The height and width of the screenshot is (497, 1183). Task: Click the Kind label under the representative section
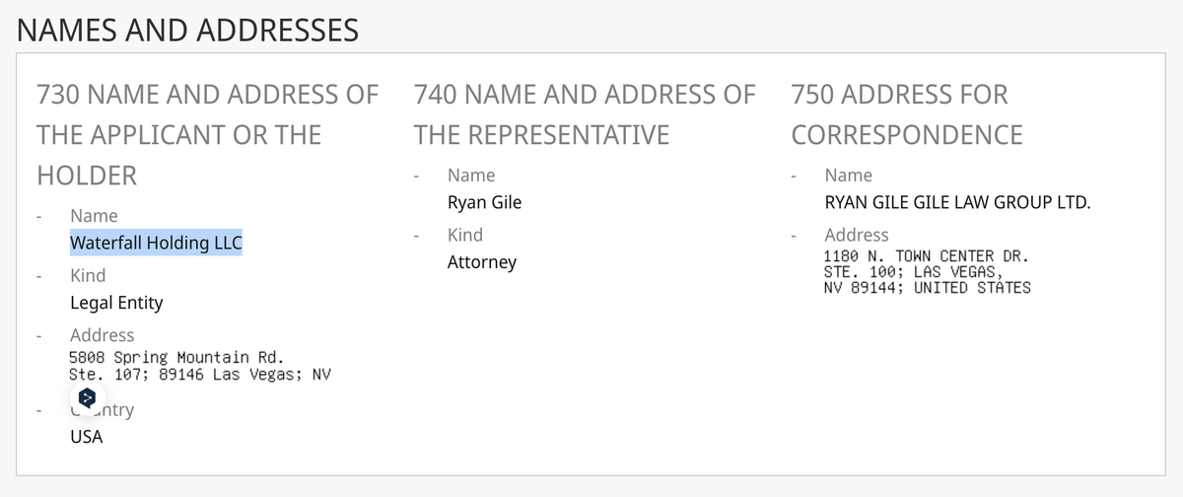(x=465, y=235)
